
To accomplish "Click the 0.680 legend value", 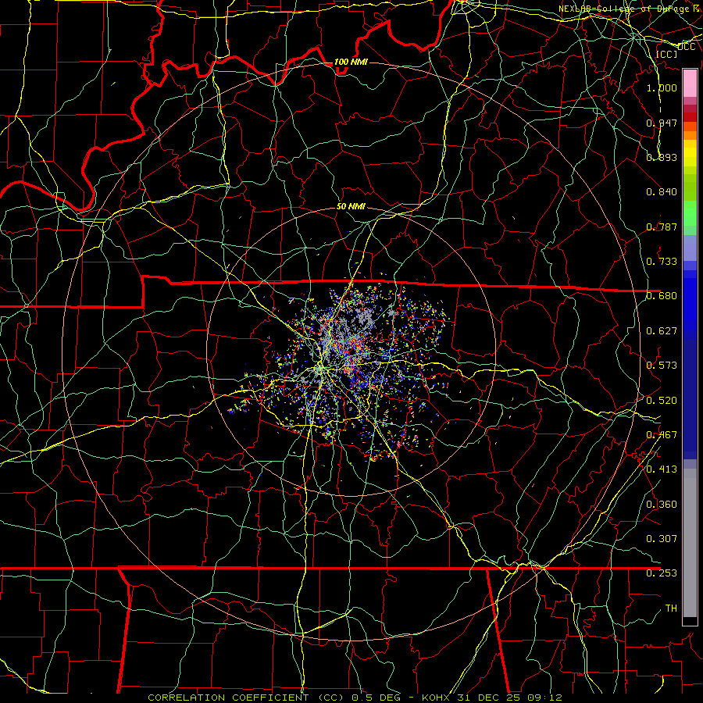I will tap(662, 296).
